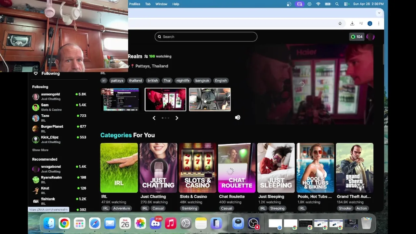The image size is (416, 234).
Task: Go to next featured stream arrow
Action: click(177, 118)
